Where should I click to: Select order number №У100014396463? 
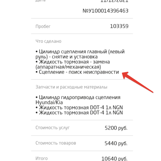105,11
